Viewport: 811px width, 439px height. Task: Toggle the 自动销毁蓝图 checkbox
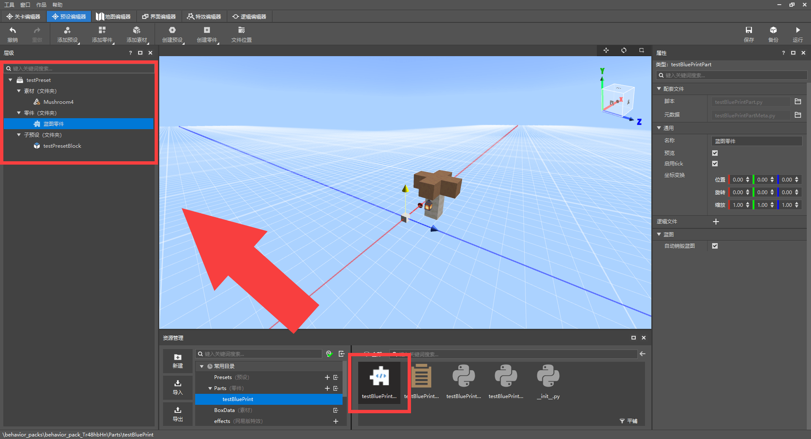(x=715, y=246)
